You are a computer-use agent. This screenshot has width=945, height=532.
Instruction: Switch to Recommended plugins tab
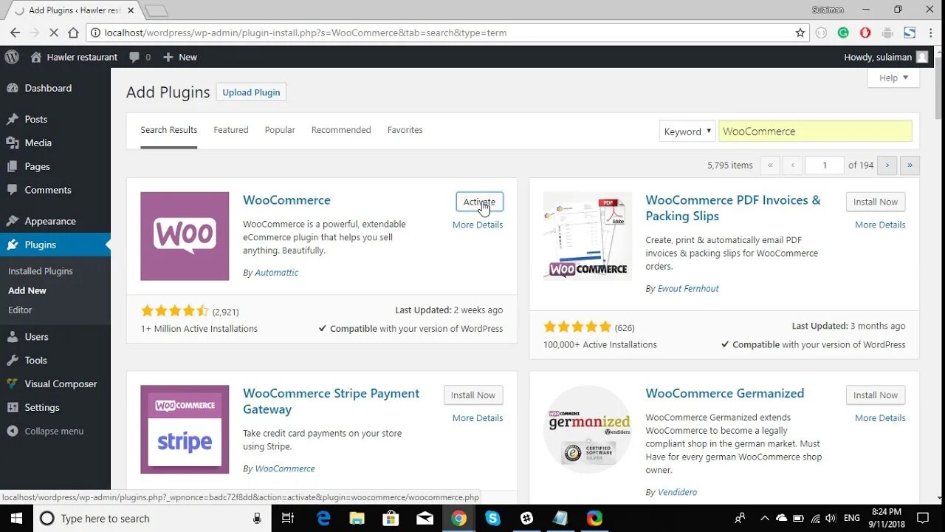coord(341,130)
